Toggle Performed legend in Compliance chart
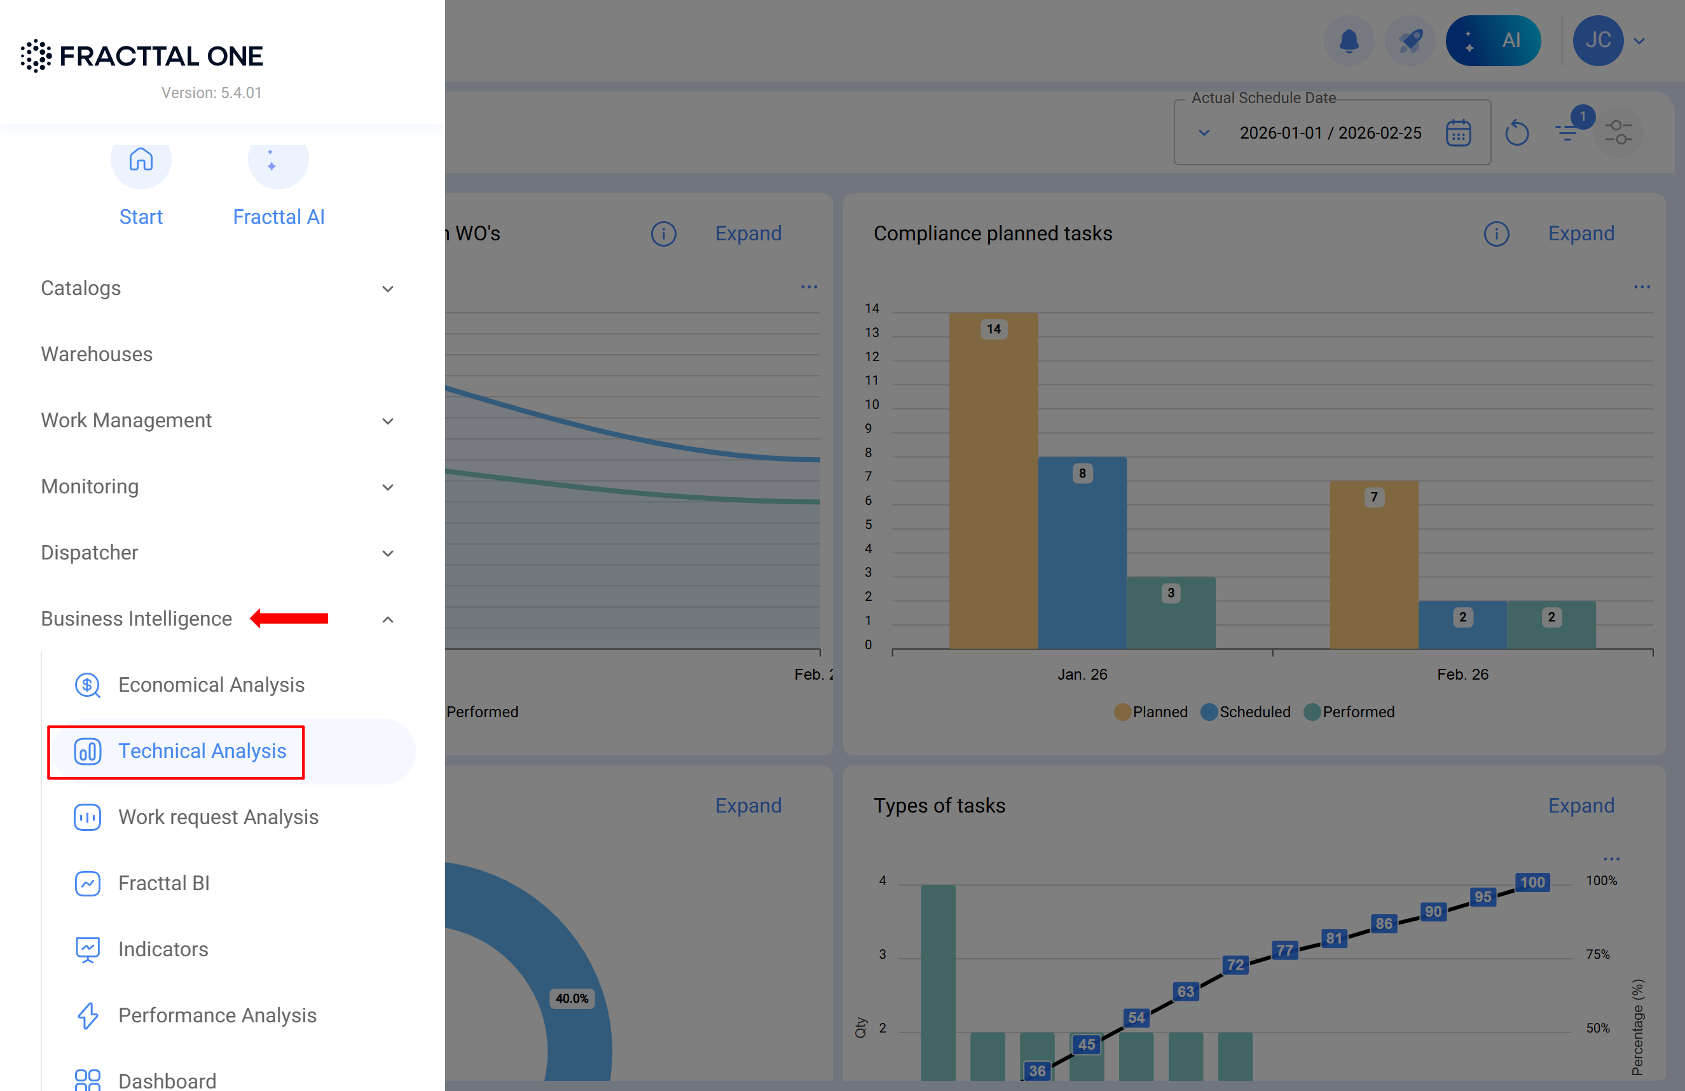1685x1091 pixels. click(x=1349, y=712)
